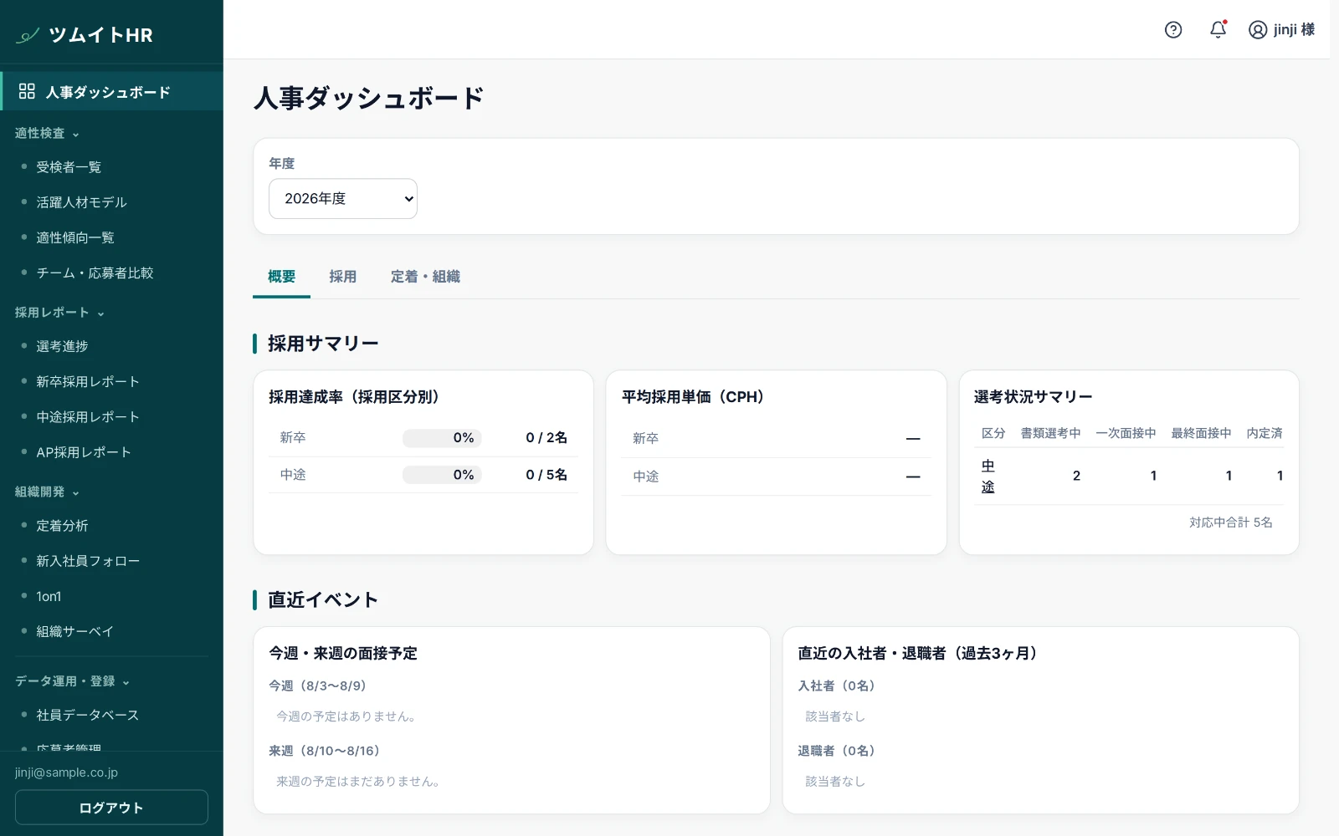Open the notifications bell

(x=1218, y=30)
